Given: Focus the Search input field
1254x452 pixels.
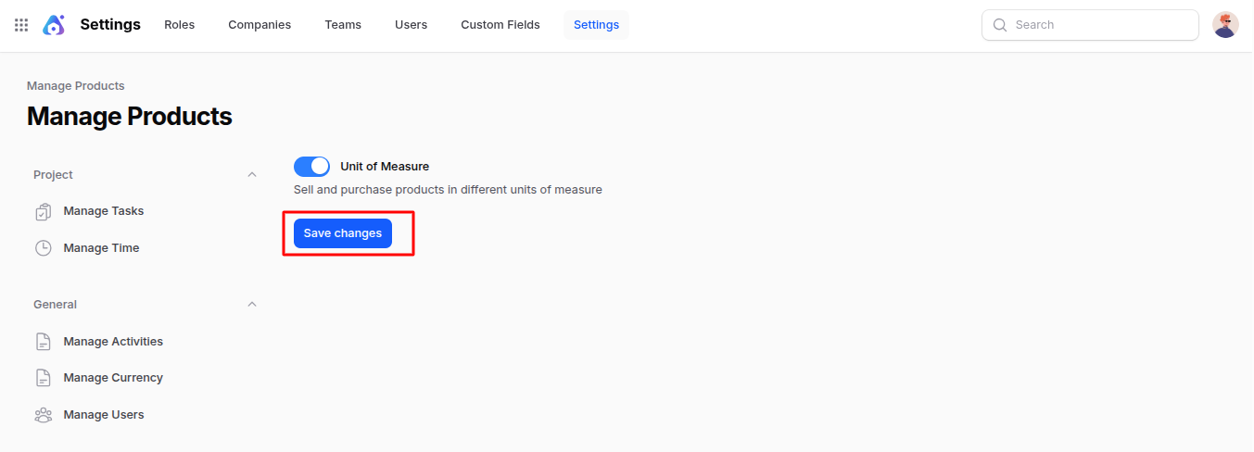Looking at the screenshot, I should click(x=1090, y=25).
